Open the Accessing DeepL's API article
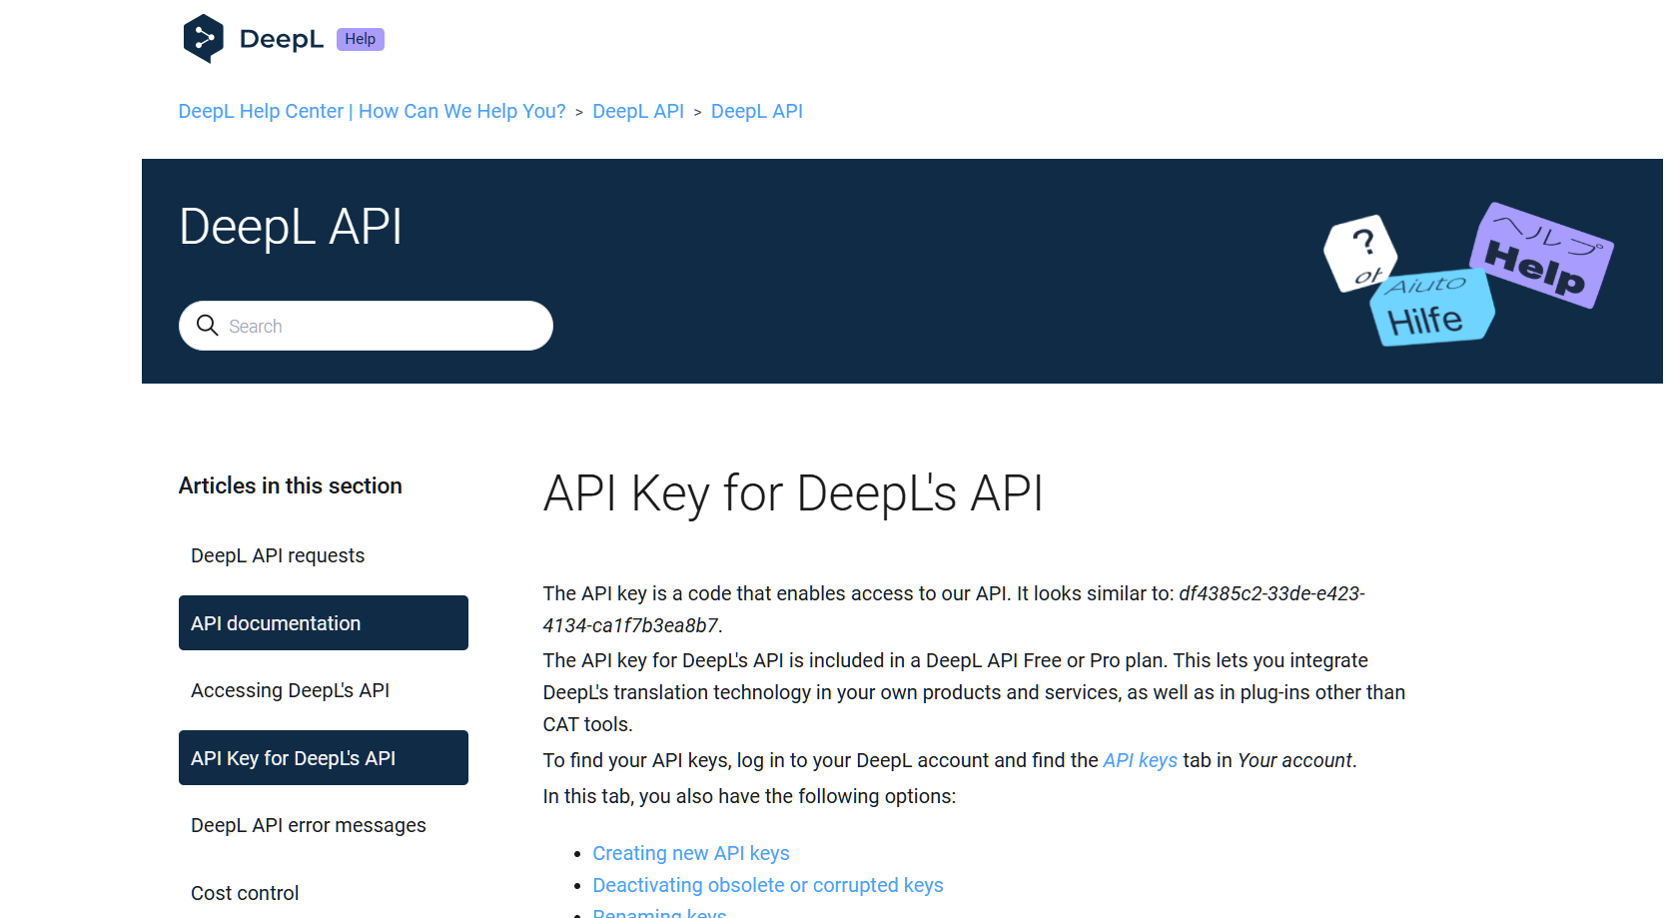 290,690
